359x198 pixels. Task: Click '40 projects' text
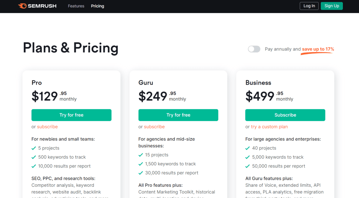[264, 148]
